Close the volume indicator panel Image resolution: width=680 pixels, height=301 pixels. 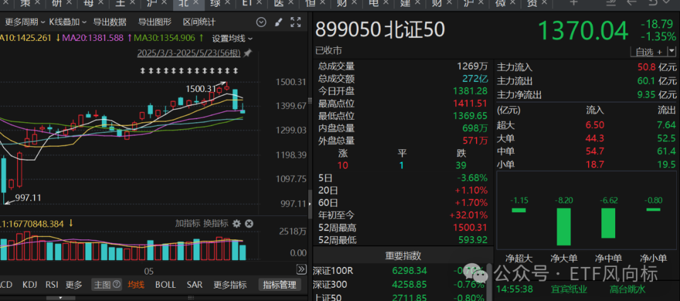click(x=249, y=224)
